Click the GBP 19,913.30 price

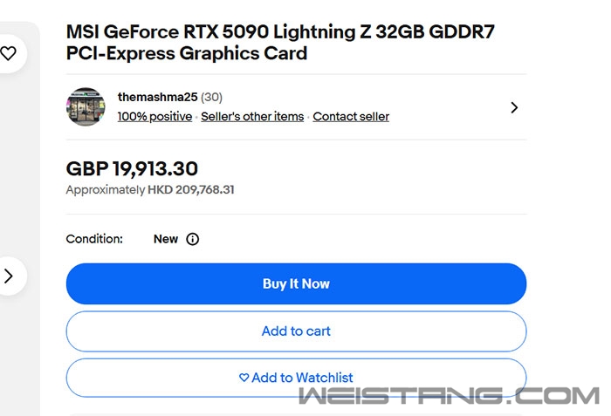(x=132, y=168)
